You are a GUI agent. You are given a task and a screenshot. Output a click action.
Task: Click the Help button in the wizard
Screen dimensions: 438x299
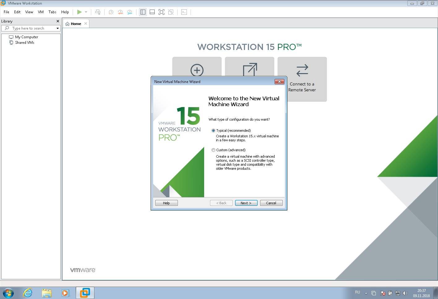[x=166, y=203]
